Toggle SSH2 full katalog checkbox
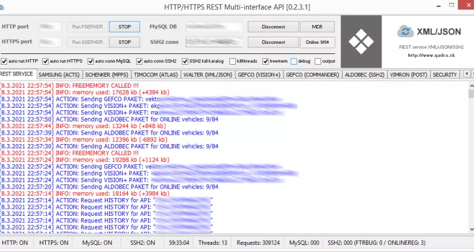The width and height of the screenshot is (474, 252). coord(184,61)
